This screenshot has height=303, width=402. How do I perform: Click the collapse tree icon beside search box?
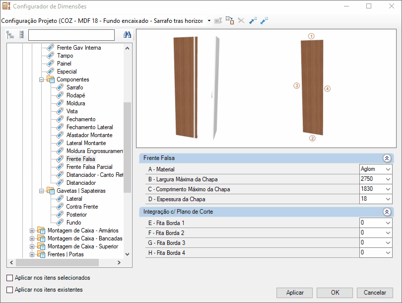21,35
